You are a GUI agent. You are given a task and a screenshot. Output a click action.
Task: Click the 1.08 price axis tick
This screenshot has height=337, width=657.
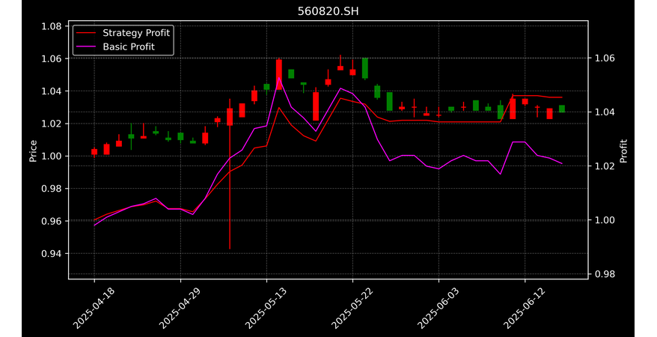point(52,26)
